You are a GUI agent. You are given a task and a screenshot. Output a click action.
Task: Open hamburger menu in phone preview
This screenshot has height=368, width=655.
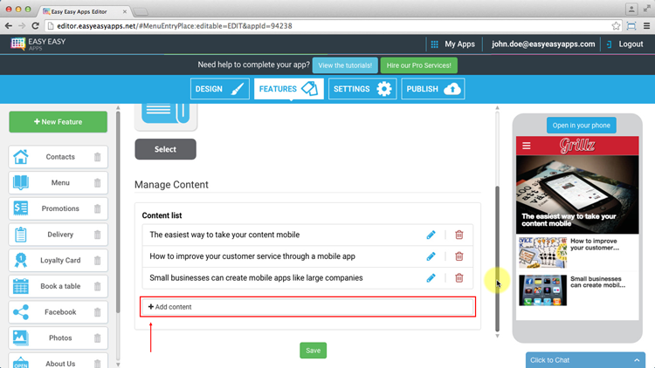527,146
